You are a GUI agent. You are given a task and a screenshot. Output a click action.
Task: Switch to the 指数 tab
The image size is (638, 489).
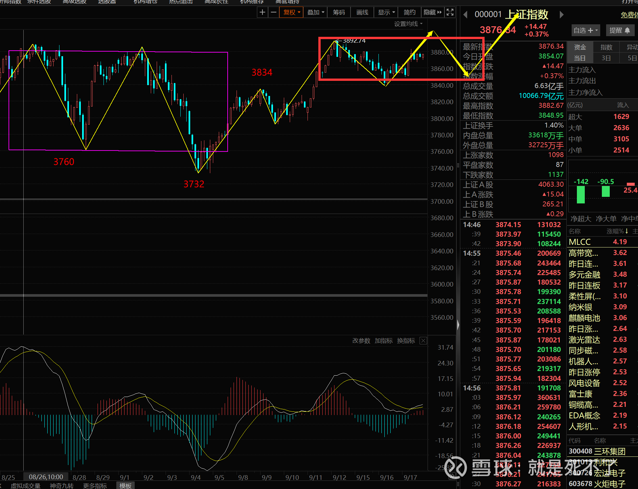606,47
